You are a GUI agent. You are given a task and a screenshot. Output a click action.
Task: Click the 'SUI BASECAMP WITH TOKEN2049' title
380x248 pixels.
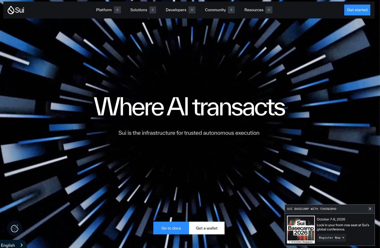312,209
